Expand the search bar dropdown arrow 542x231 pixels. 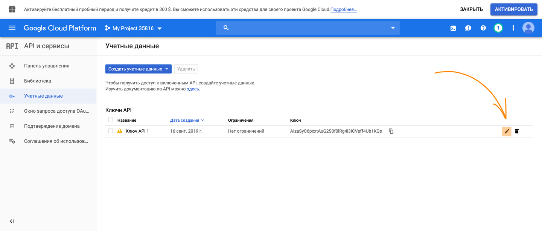click(393, 28)
